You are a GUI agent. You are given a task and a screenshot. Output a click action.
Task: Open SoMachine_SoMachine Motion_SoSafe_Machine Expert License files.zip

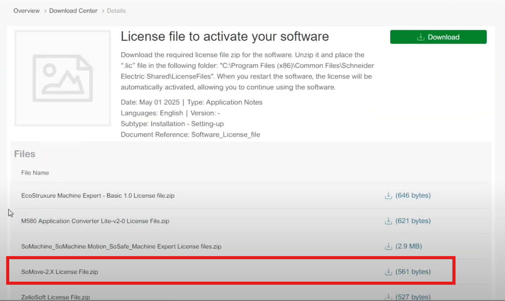click(121, 246)
